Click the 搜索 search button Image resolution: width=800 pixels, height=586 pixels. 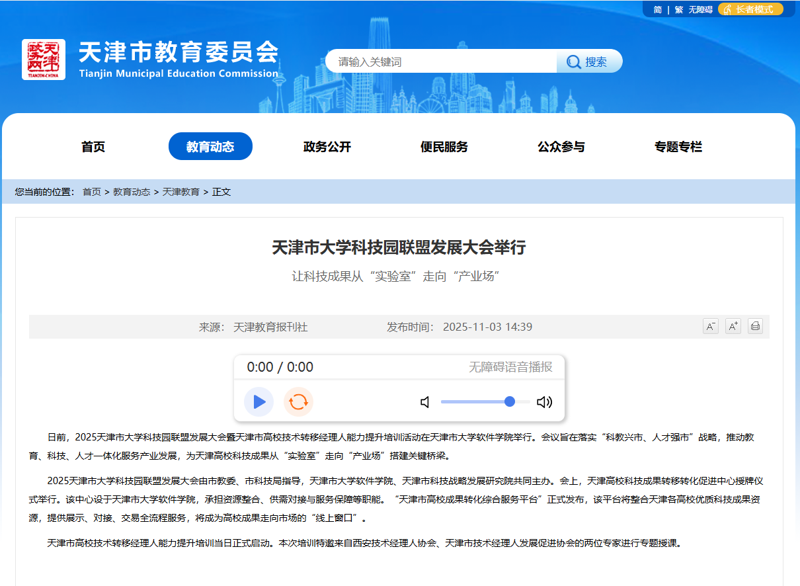[x=588, y=62]
